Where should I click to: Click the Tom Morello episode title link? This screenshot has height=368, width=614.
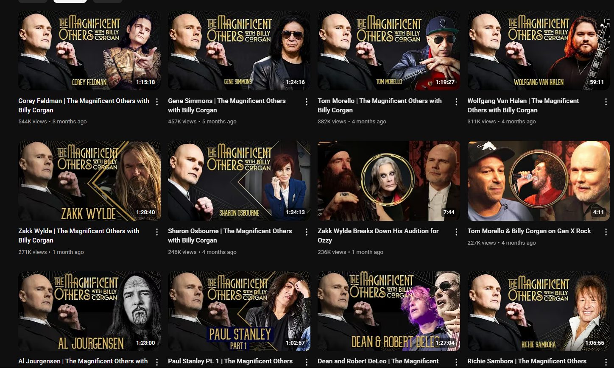pos(380,106)
